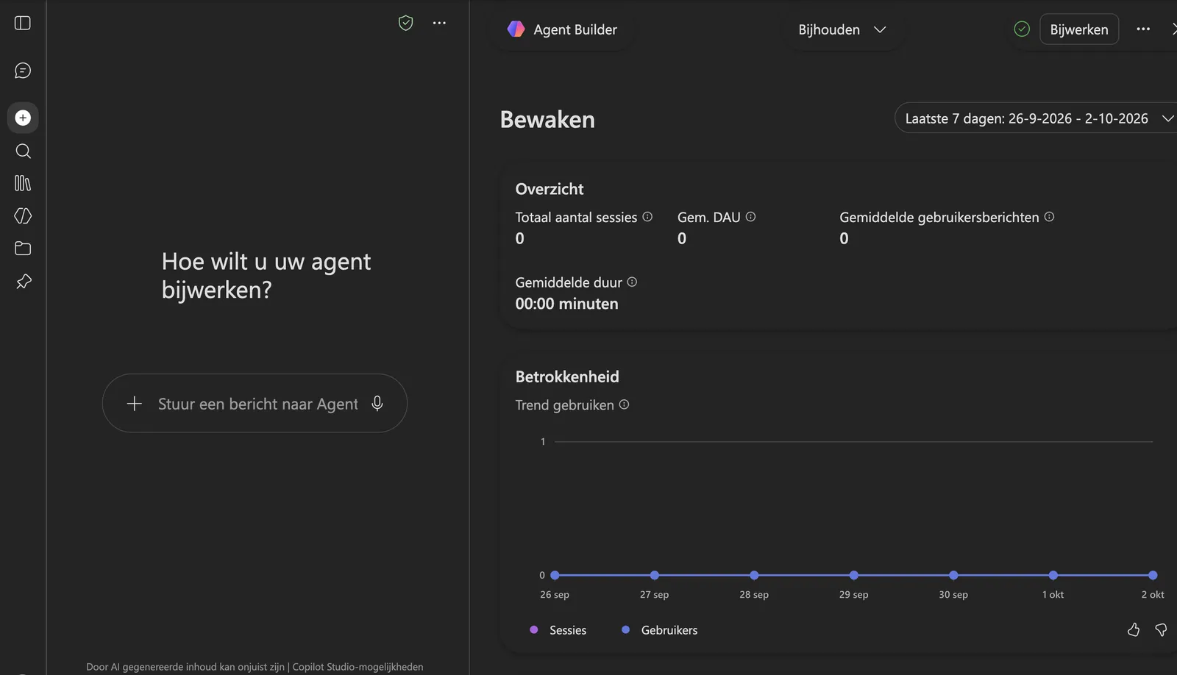Show info for Totaal aantal sessies
The height and width of the screenshot is (675, 1177).
tap(647, 217)
